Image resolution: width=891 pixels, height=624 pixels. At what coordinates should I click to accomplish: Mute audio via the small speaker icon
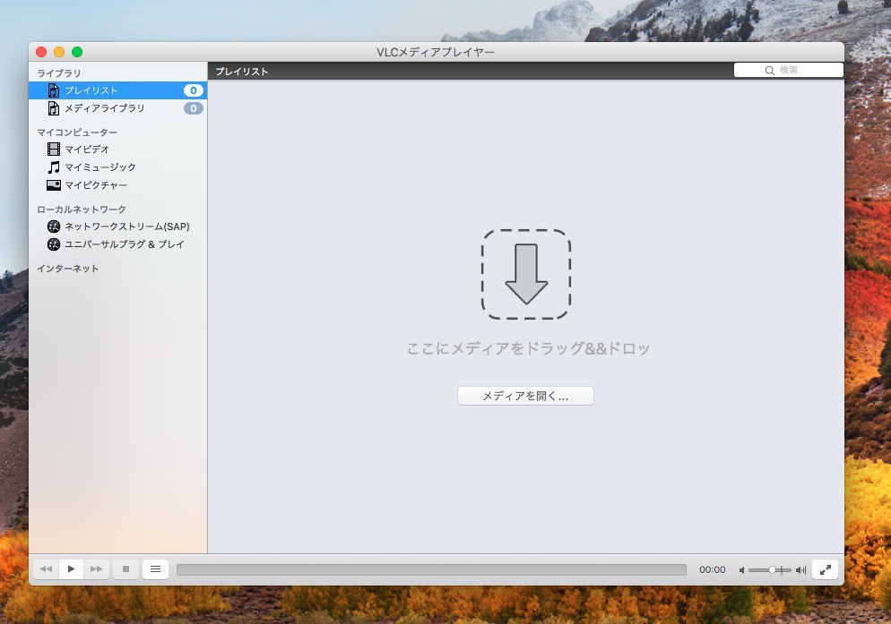(742, 569)
